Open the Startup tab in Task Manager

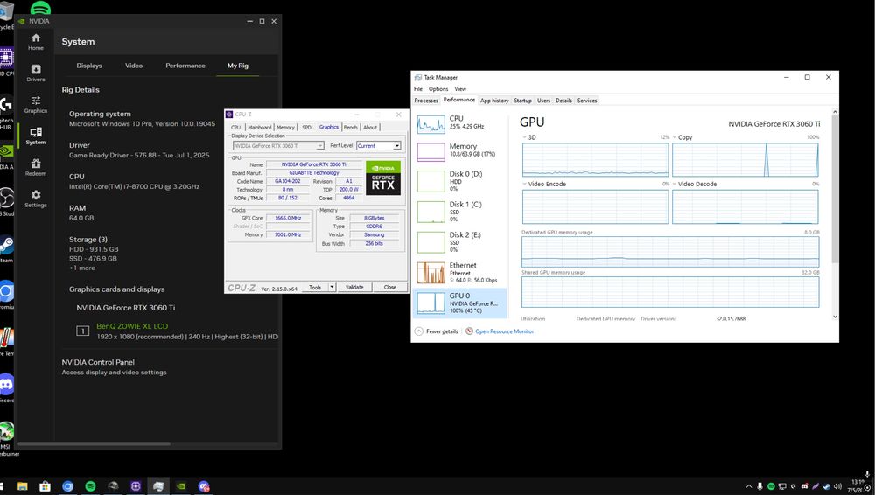point(523,101)
